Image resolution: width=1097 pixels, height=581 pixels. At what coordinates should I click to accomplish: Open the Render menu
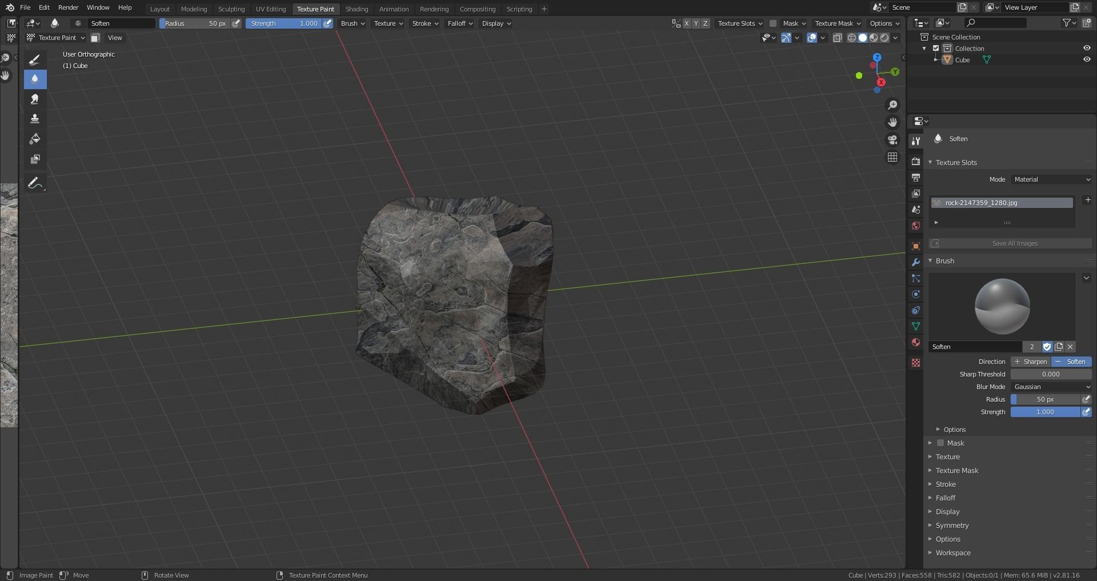point(68,7)
